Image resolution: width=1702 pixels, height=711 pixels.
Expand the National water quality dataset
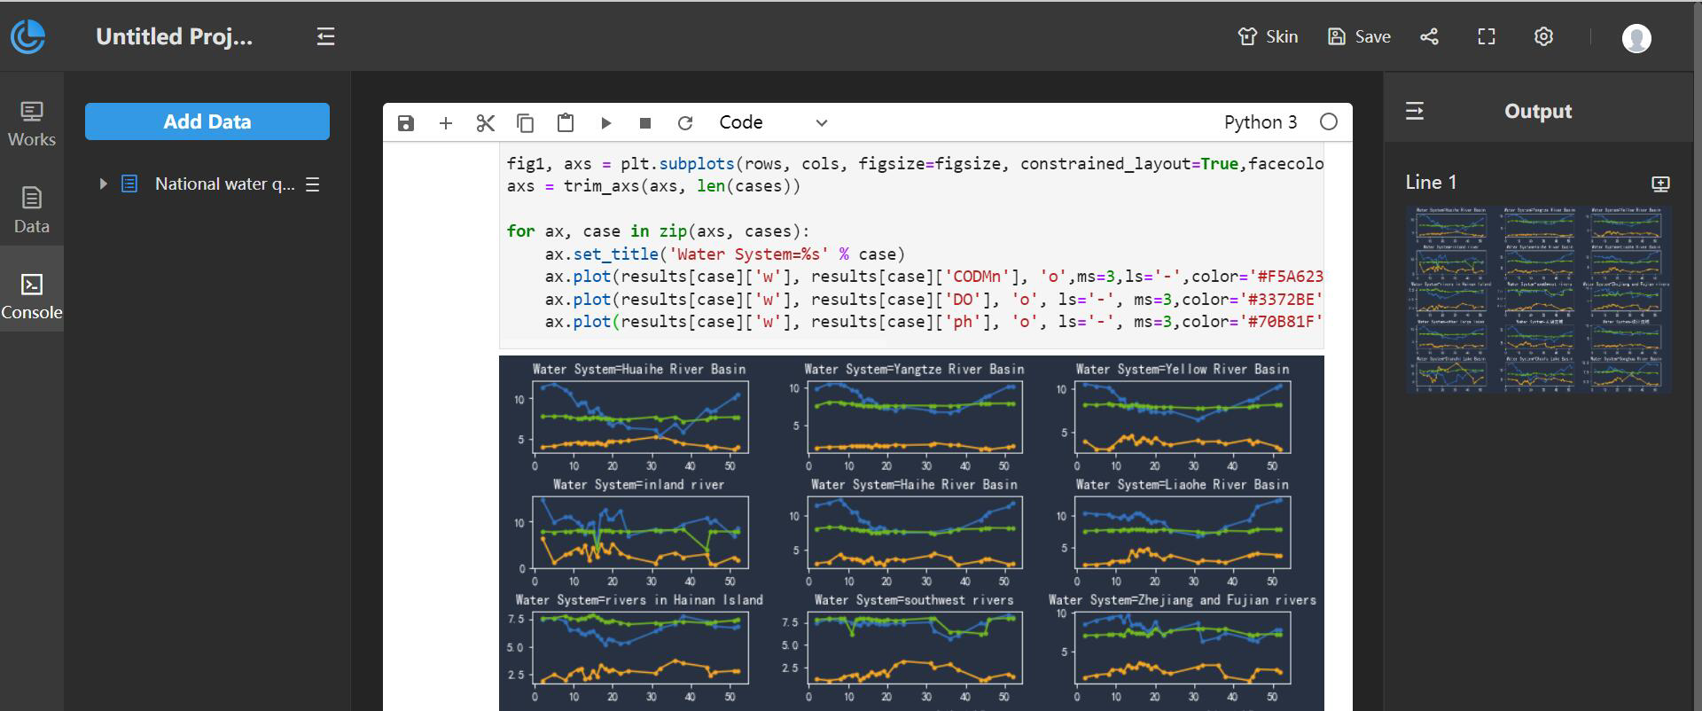103,184
